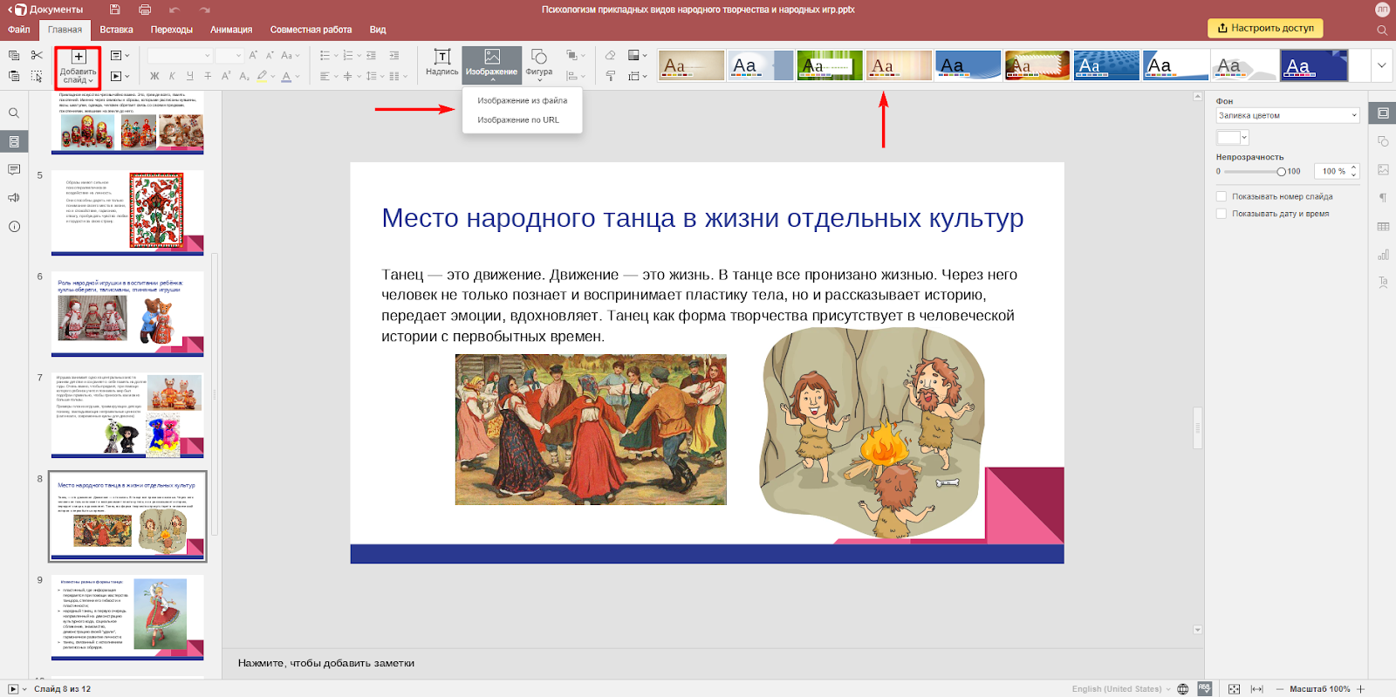
Task: Click the fit to width icon
Action: click(x=1257, y=689)
